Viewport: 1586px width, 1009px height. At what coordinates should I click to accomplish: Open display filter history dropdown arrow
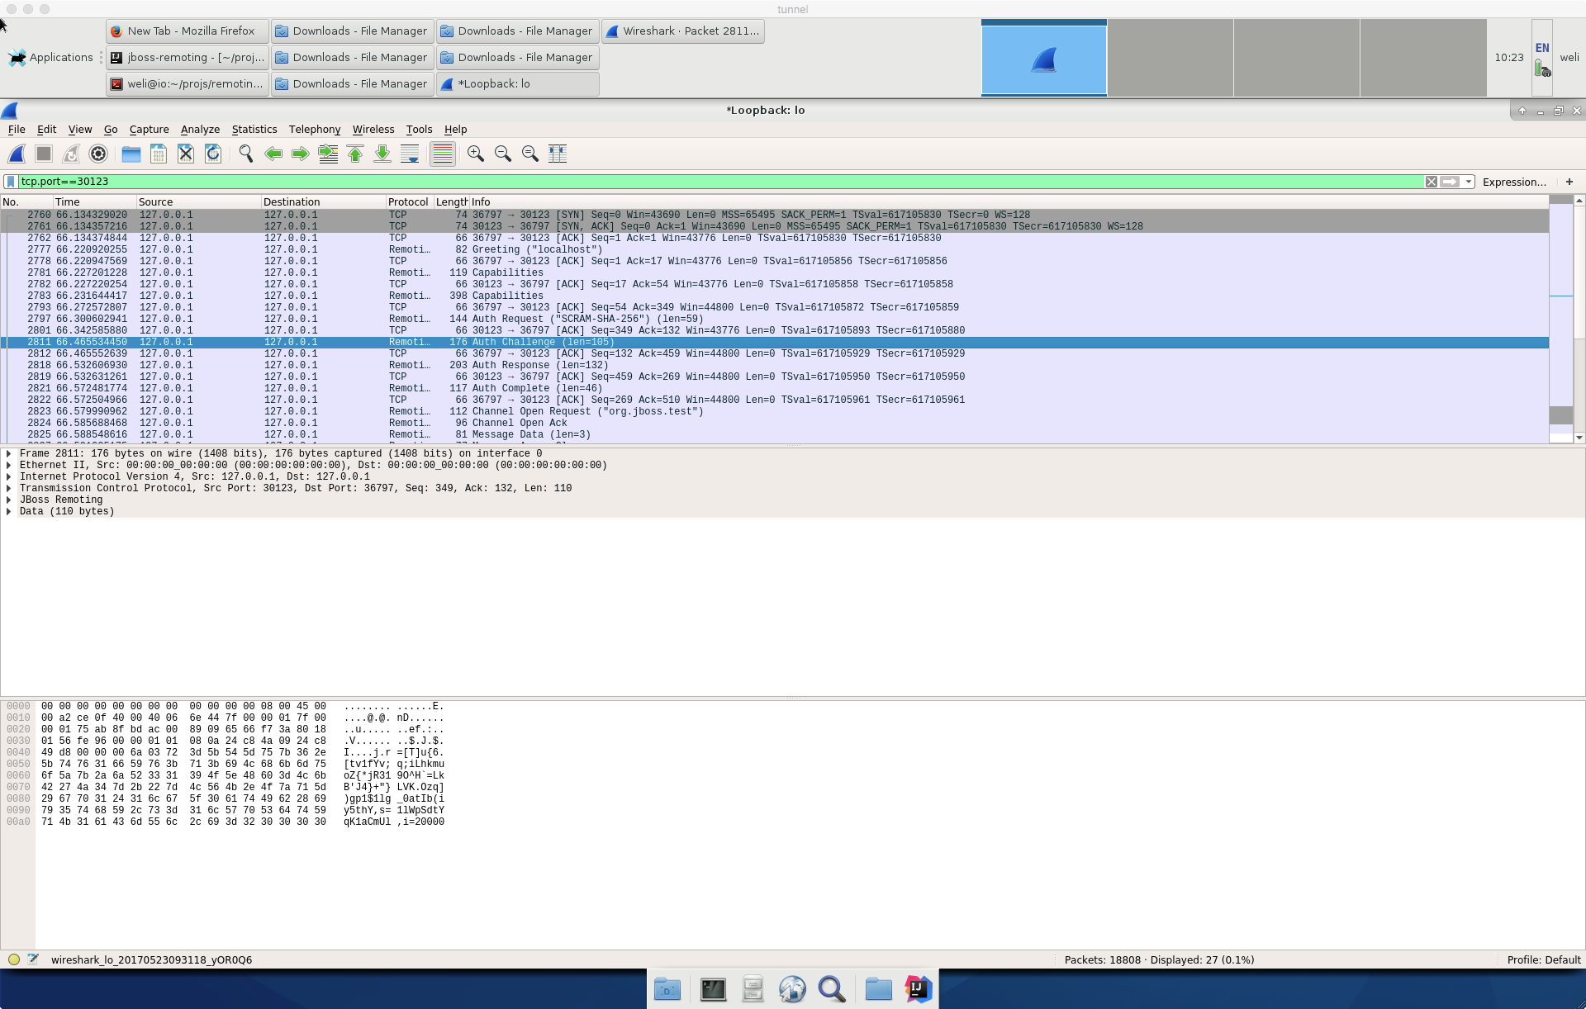pyautogui.click(x=1469, y=182)
